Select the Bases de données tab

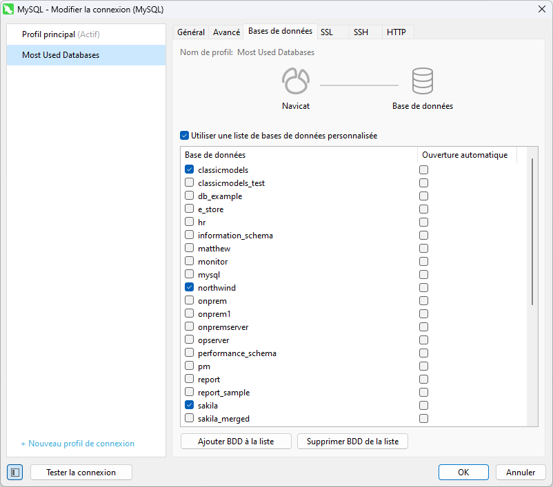tap(280, 31)
